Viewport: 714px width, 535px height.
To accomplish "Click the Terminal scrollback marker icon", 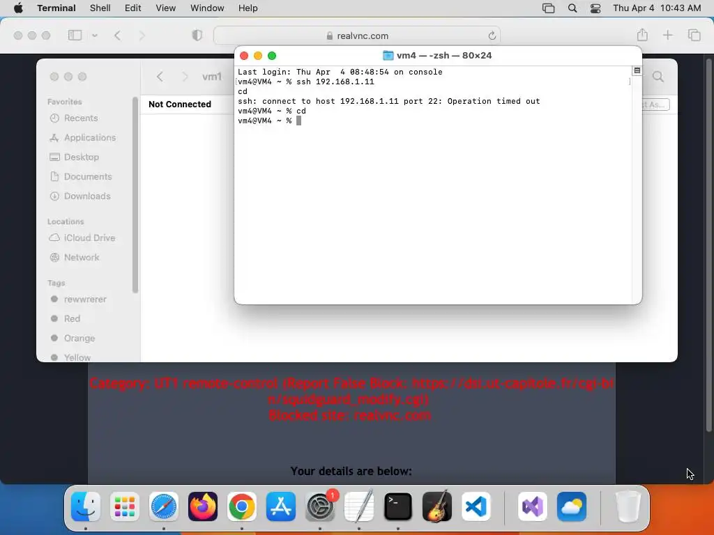I will [637, 70].
